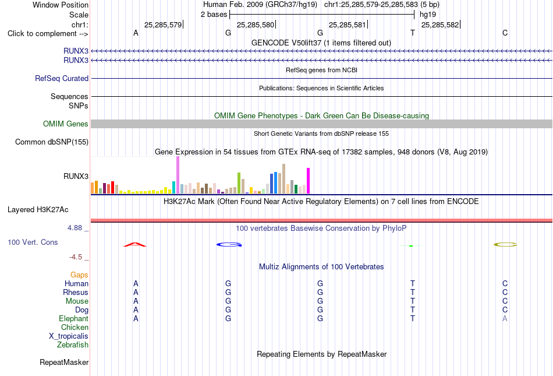Click the magenta GTEx bar at chart end
This screenshot has height=376, width=553.
(309, 181)
